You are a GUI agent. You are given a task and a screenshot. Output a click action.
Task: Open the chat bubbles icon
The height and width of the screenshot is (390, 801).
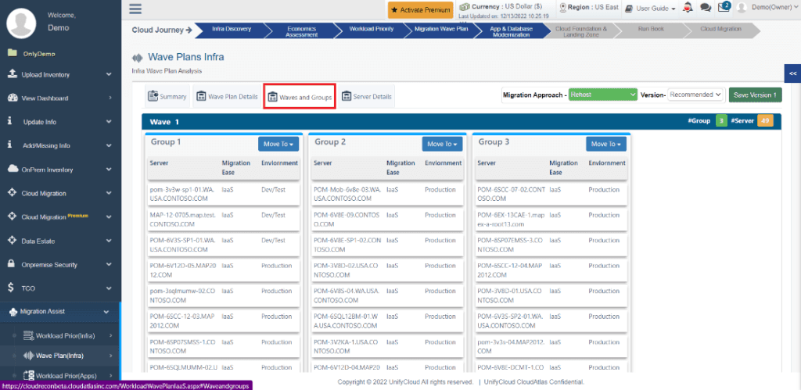point(706,8)
